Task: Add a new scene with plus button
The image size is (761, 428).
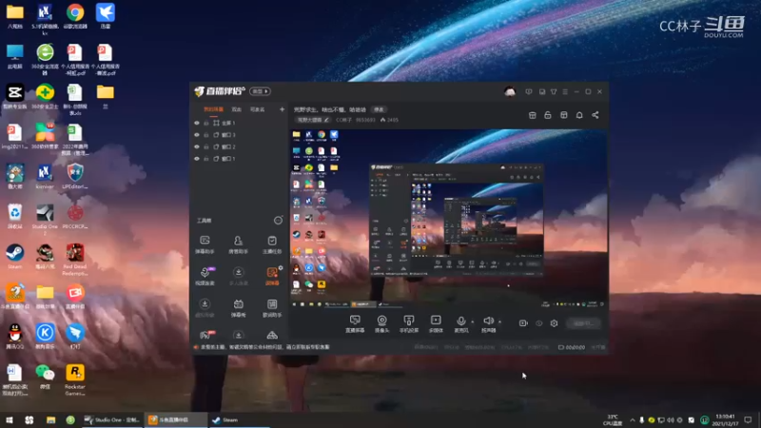Action: pos(282,109)
